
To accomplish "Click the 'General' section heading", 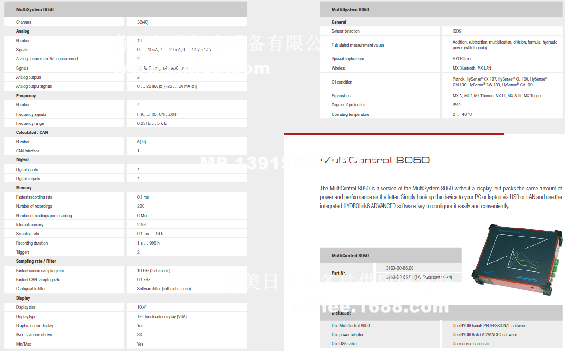I will (339, 22).
